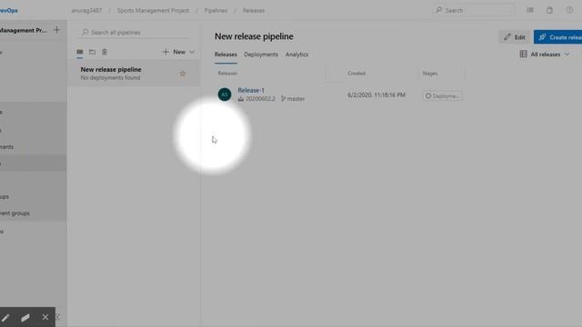Image resolution: width=582 pixels, height=327 pixels.
Task: Go to anurag3487 organization breadcrumb
Action: click(x=86, y=10)
